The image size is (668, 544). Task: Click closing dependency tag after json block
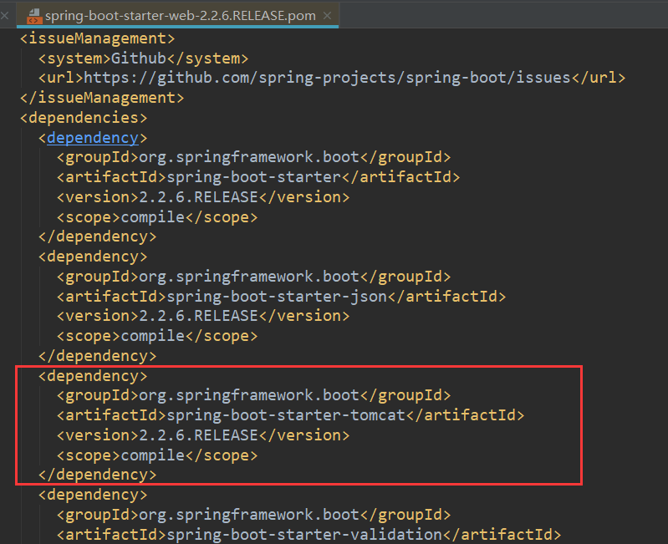[98, 356]
